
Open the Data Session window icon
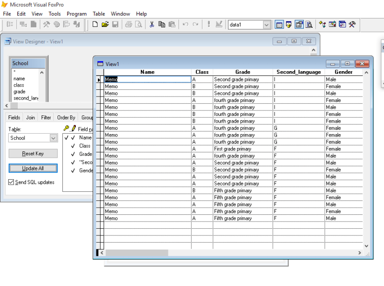point(289,25)
